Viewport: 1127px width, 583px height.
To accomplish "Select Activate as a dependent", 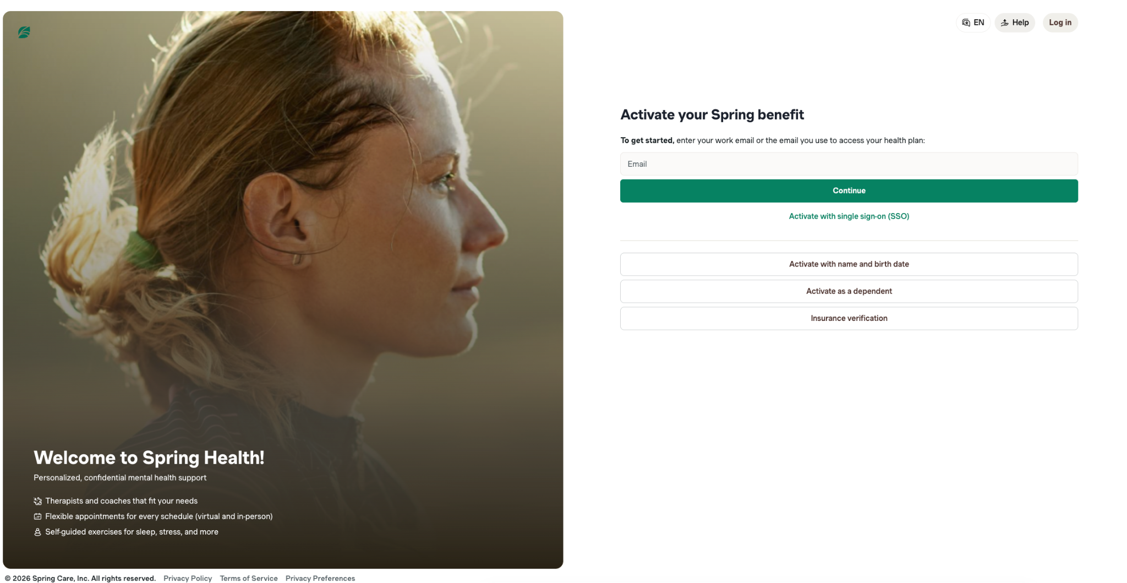I will (849, 291).
